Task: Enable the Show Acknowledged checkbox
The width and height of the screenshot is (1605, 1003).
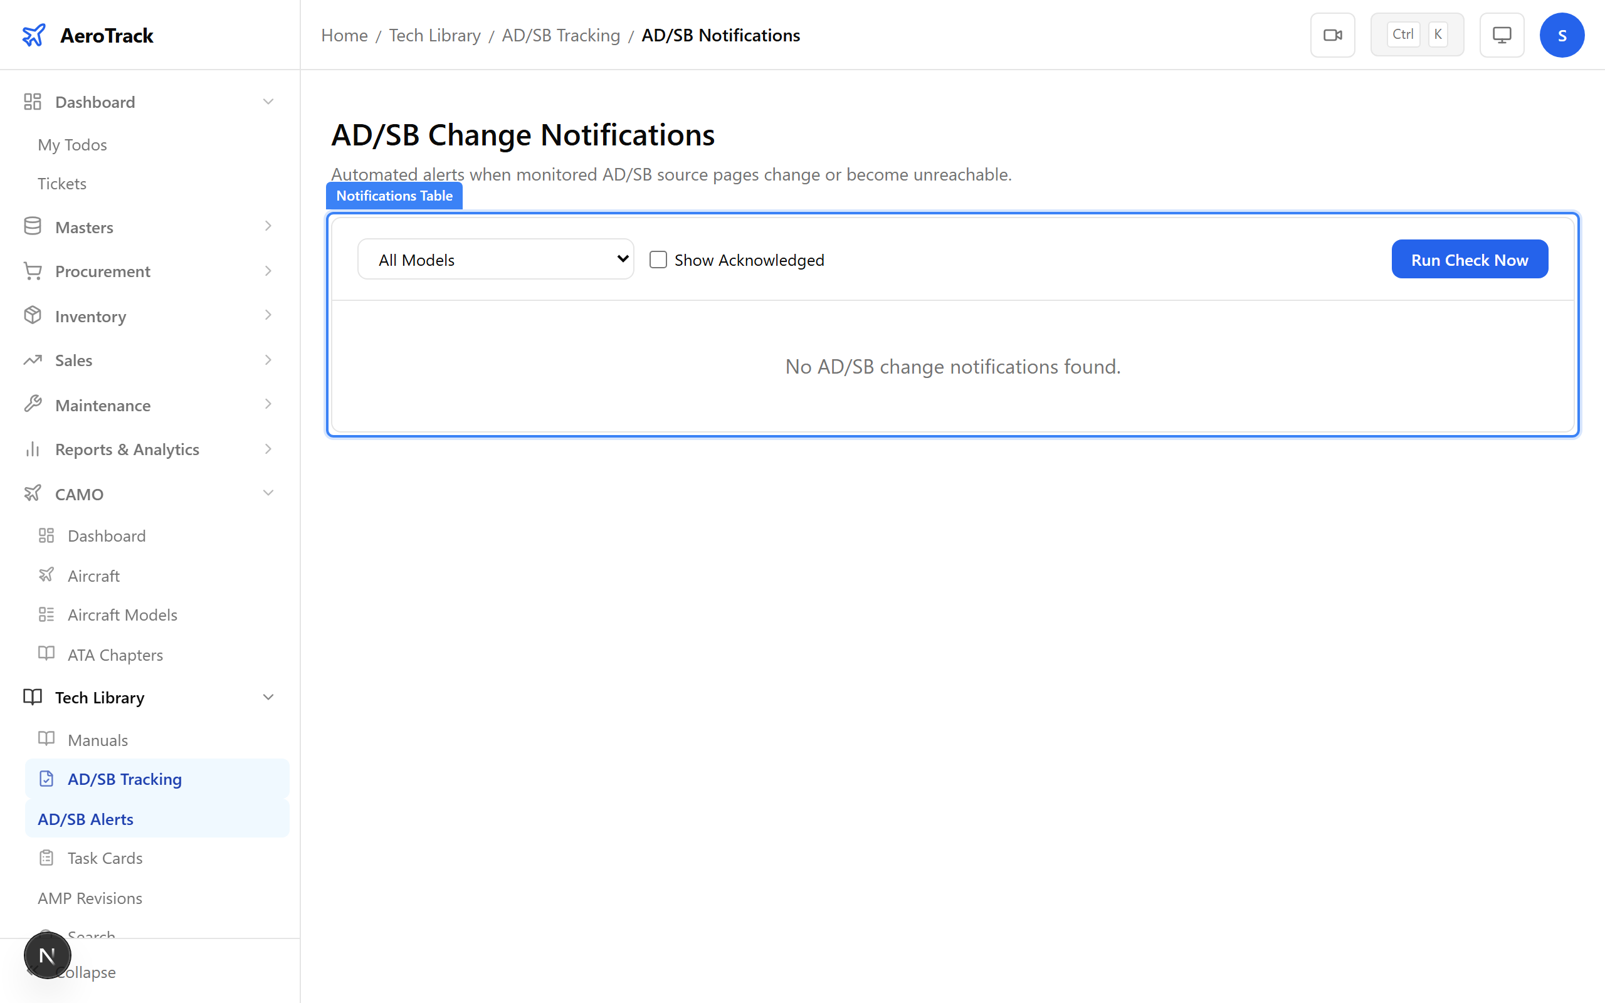Action: [657, 260]
